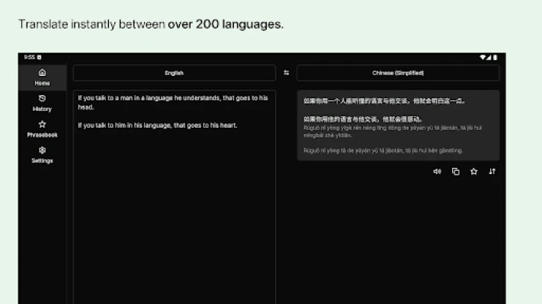Open Settings gear in sidebar

point(42,150)
